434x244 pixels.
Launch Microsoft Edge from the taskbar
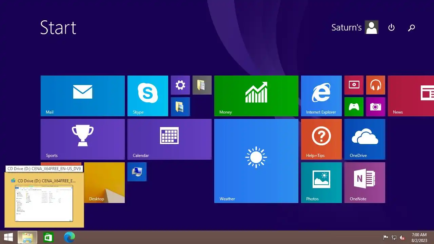point(69,237)
